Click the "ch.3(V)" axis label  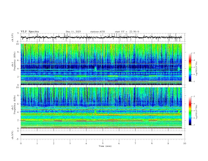13,135
